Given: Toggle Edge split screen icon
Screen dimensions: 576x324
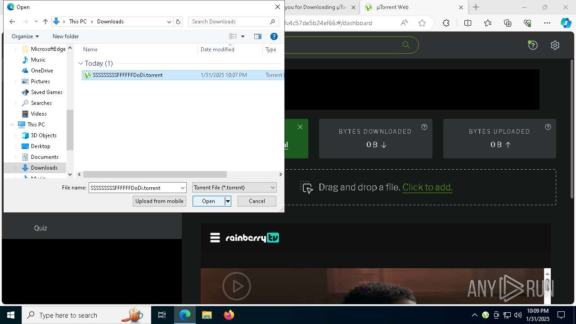Looking at the screenshot, I should coord(468,23).
